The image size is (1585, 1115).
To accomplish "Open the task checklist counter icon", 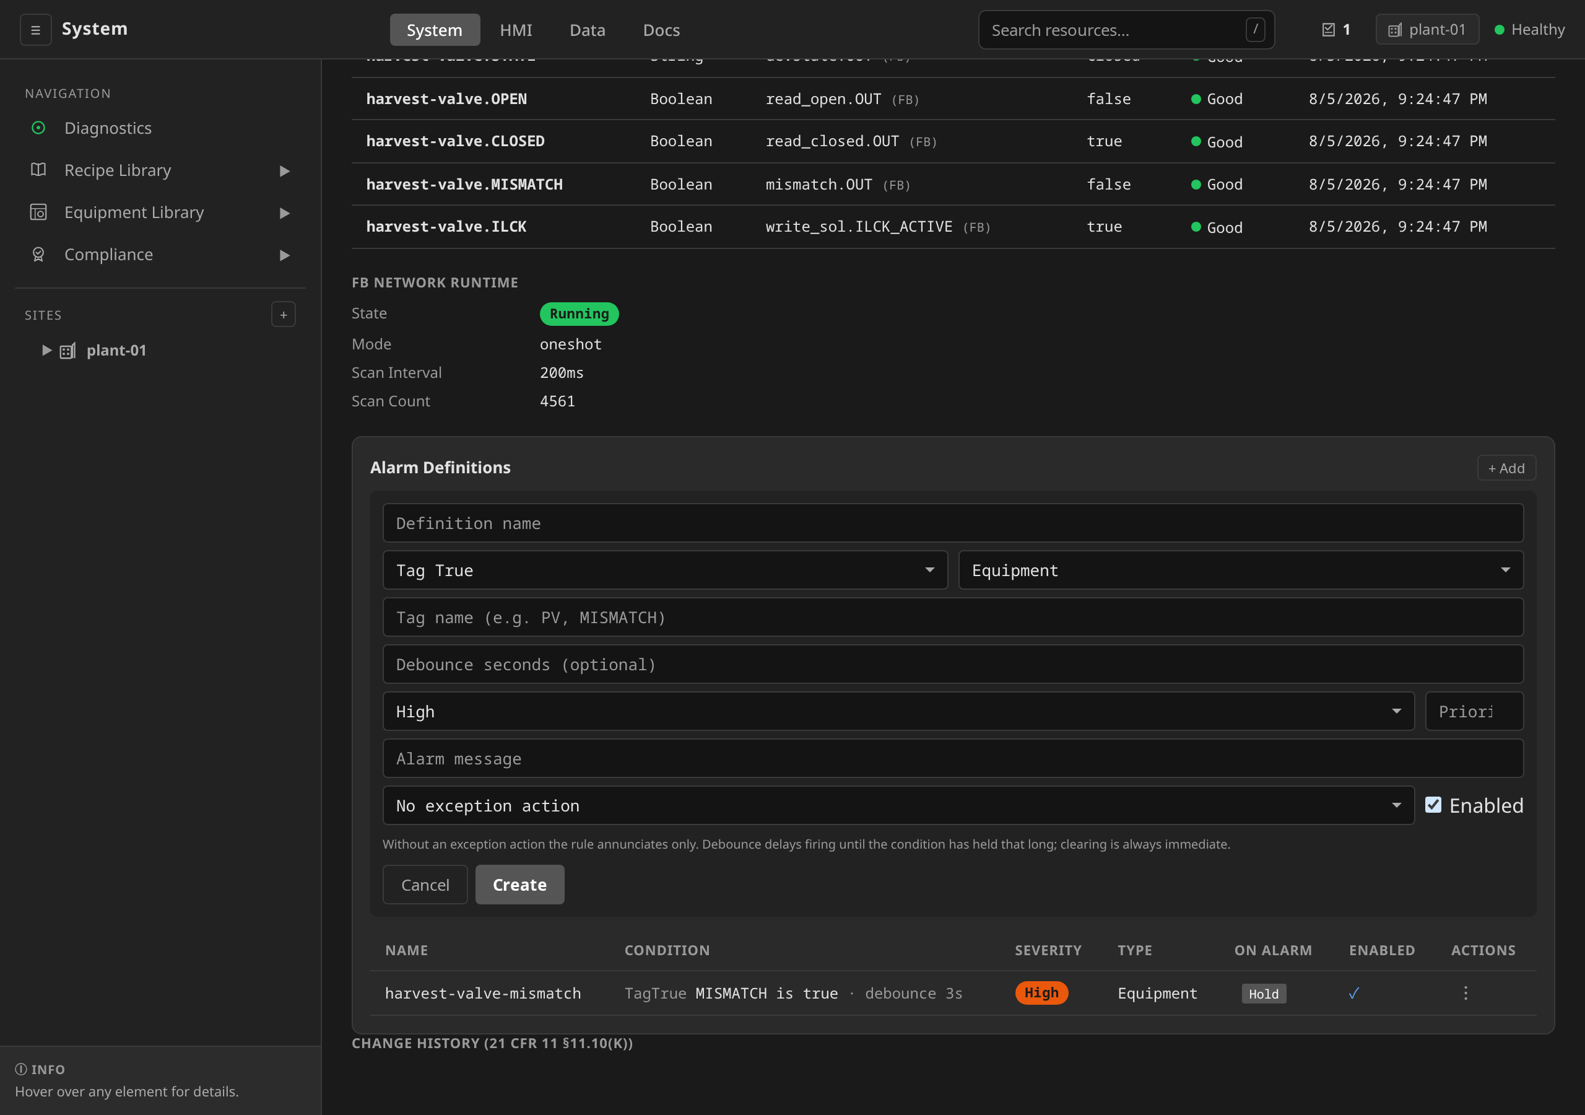I will (x=1328, y=30).
